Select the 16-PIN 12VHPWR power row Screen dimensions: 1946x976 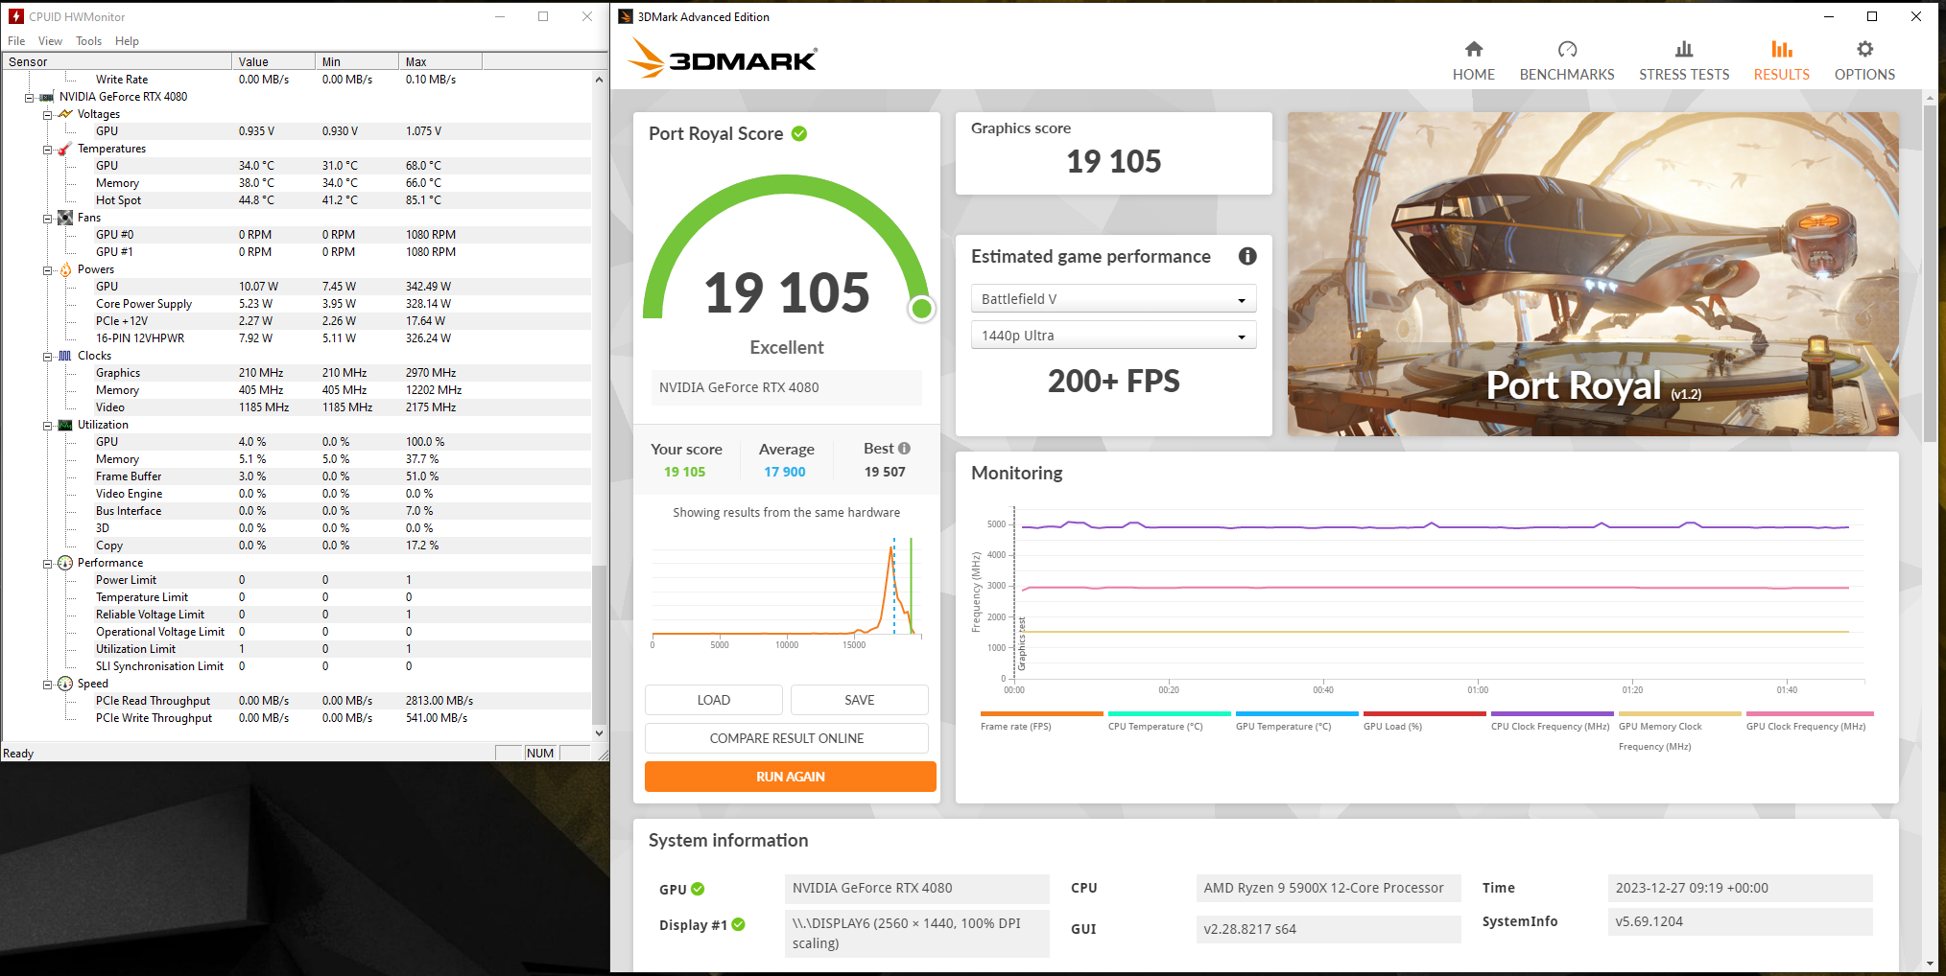297,338
